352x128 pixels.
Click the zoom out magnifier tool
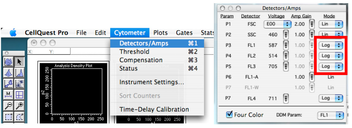click(8, 105)
